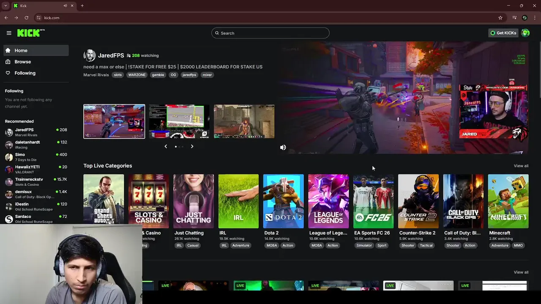Open JaredFPS in Recommended list
The image size is (541, 304).
[x=36, y=132]
